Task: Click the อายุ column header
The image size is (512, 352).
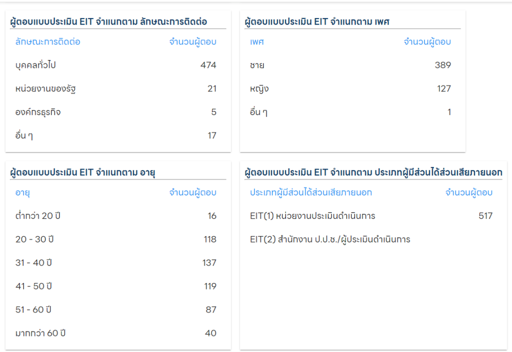Action: click(x=23, y=192)
